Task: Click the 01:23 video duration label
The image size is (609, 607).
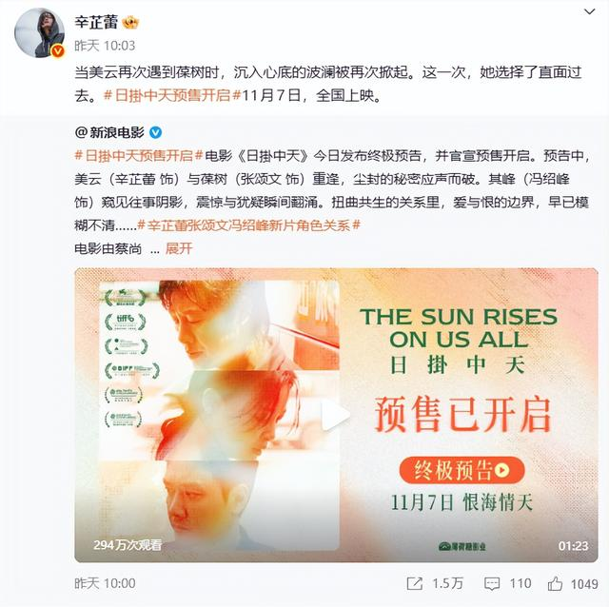Action: [x=573, y=546]
